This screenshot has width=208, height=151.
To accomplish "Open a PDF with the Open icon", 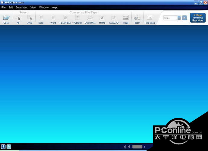I will (6, 18).
